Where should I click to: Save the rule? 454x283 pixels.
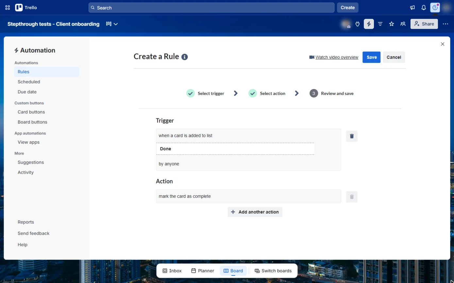tap(371, 57)
